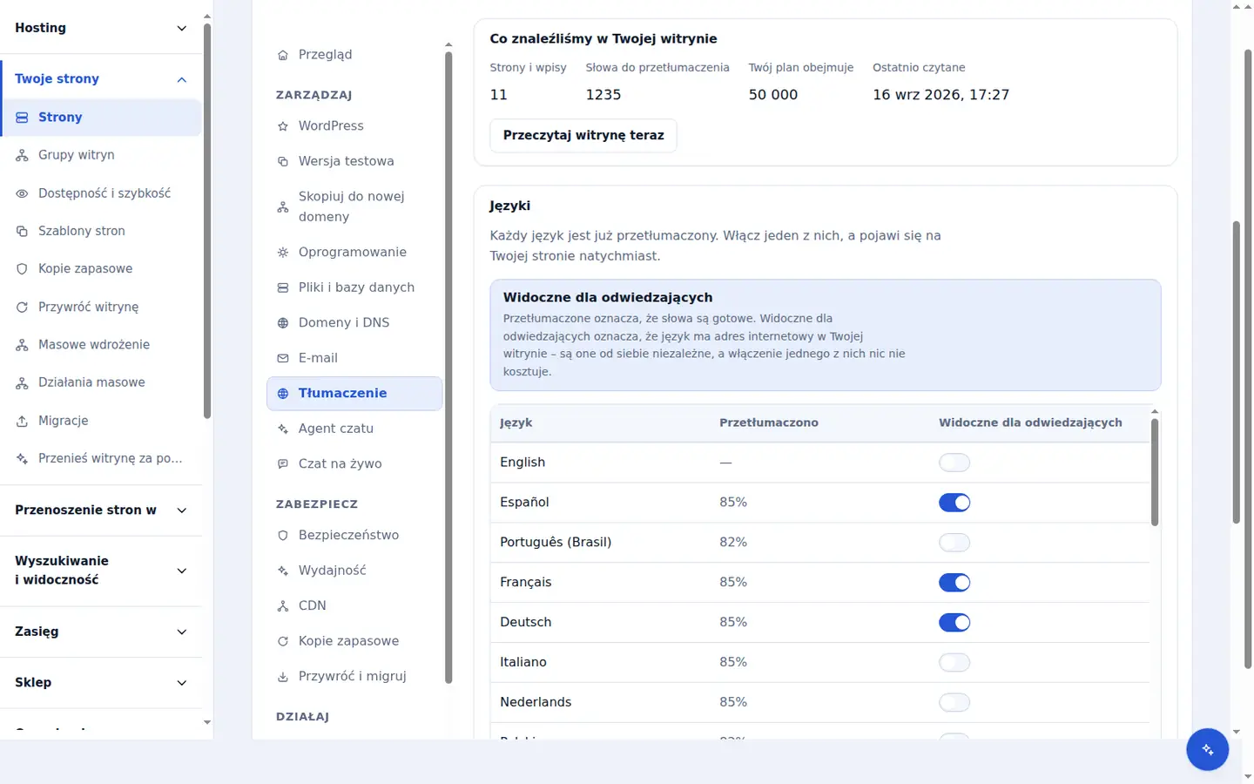Viewport: 1254px width, 784px height.
Task: Click the languages table scrollbar
Action: pos(1155,472)
